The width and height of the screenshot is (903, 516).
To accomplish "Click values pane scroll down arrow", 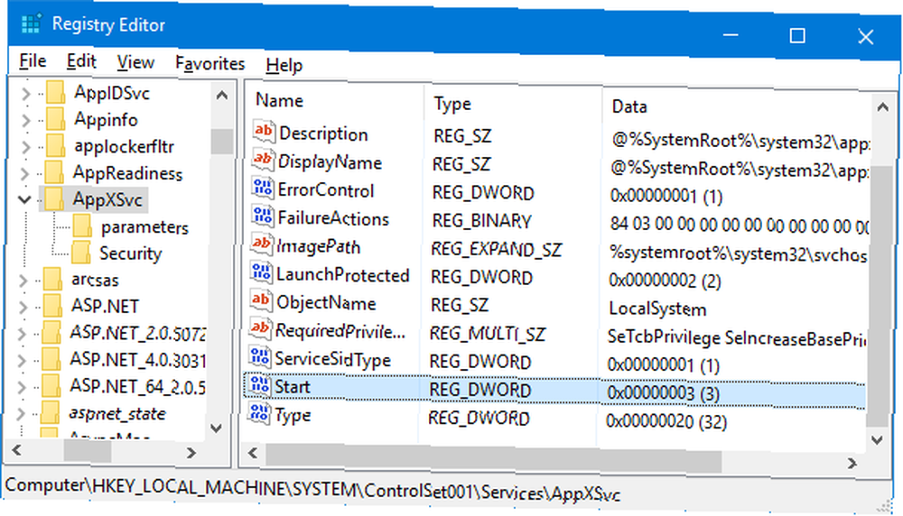I will pyautogui.click(x=877, y=440).
